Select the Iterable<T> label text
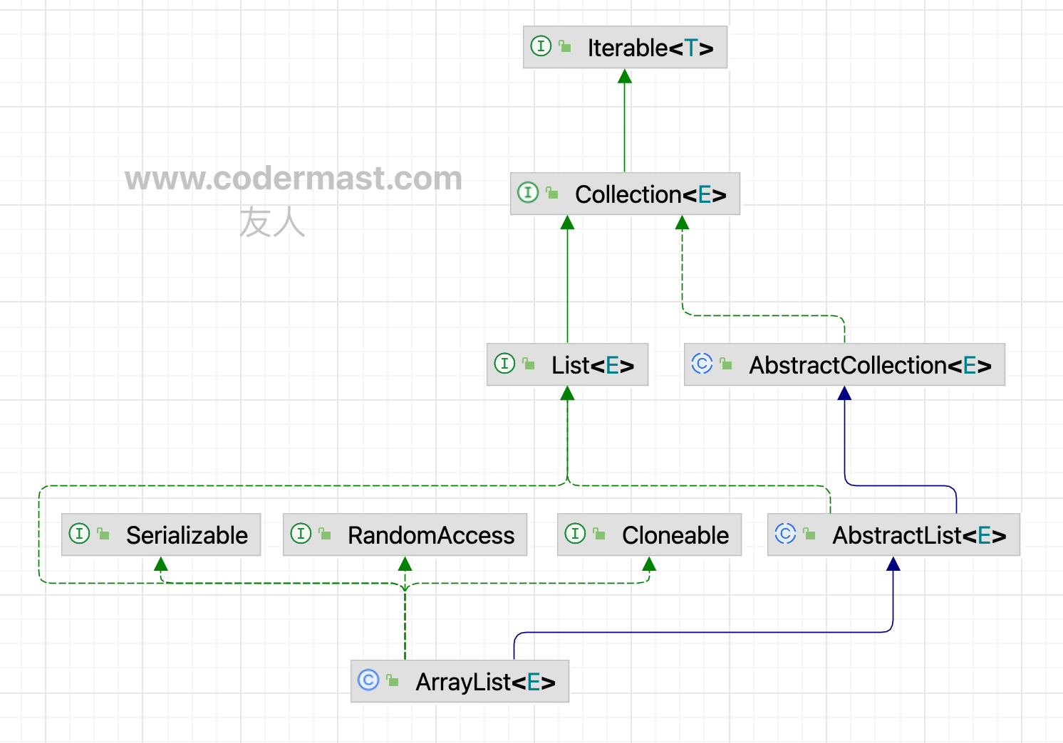This screenshot has width=1063, height=743. tap(650, 48)
